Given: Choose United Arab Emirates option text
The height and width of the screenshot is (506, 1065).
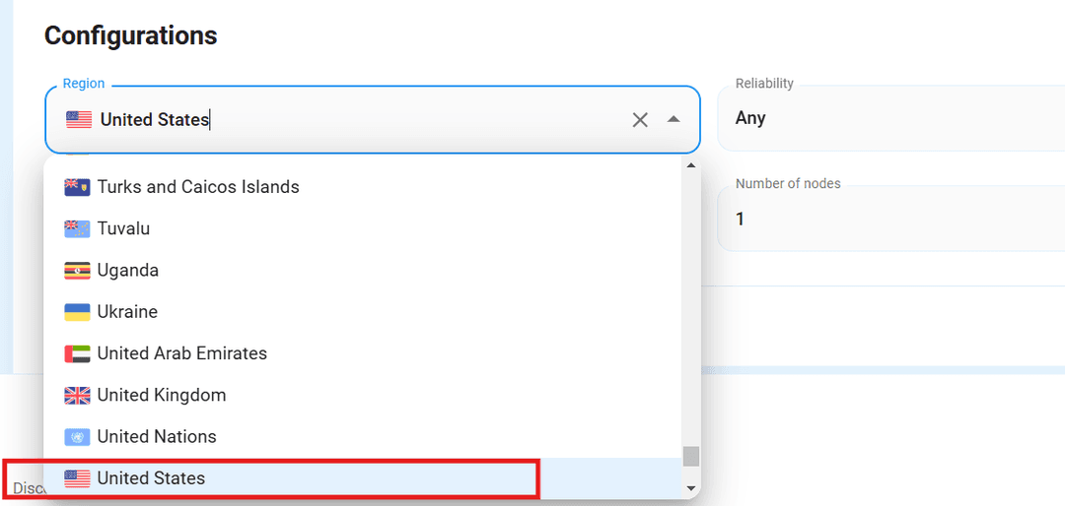Looking at the screenshot, I should pyautogui.click(x=182, y=353).
